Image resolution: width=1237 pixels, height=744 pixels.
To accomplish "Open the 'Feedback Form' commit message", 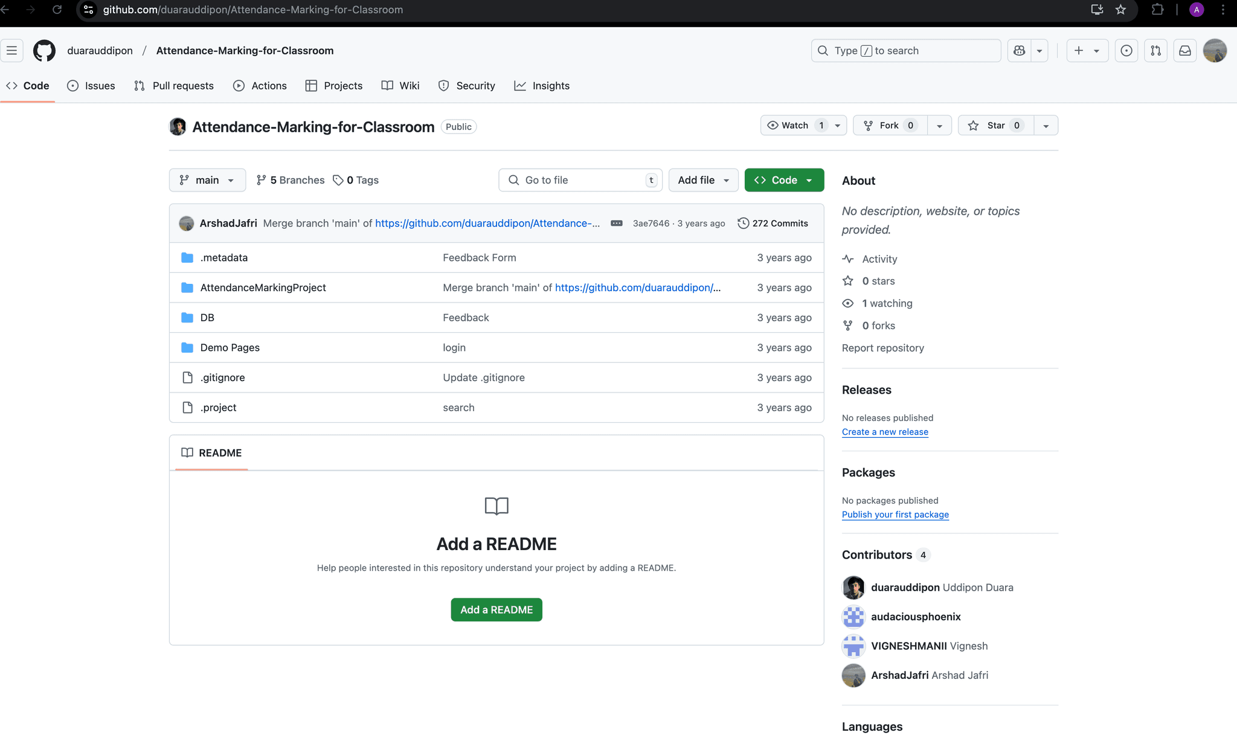I will click(480, 258).
